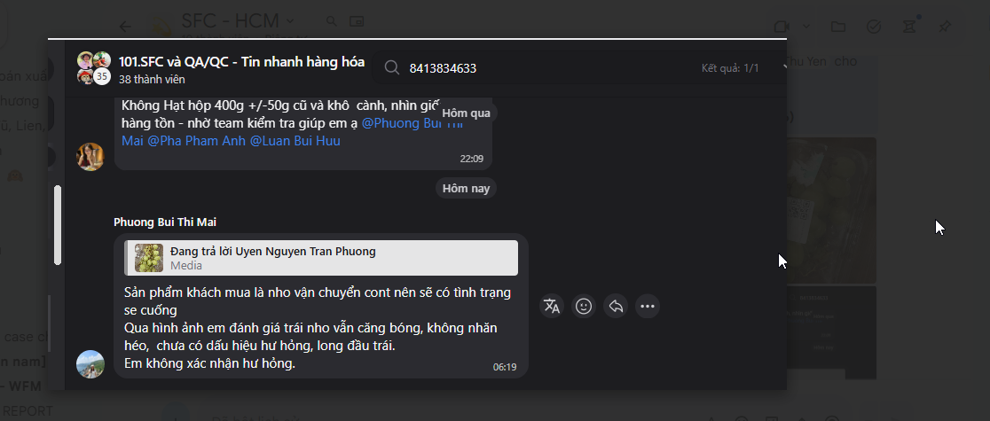The image size is (990, 421).
Task: Click the 06:19 message timestamp
Action: (x=505, y=367)
